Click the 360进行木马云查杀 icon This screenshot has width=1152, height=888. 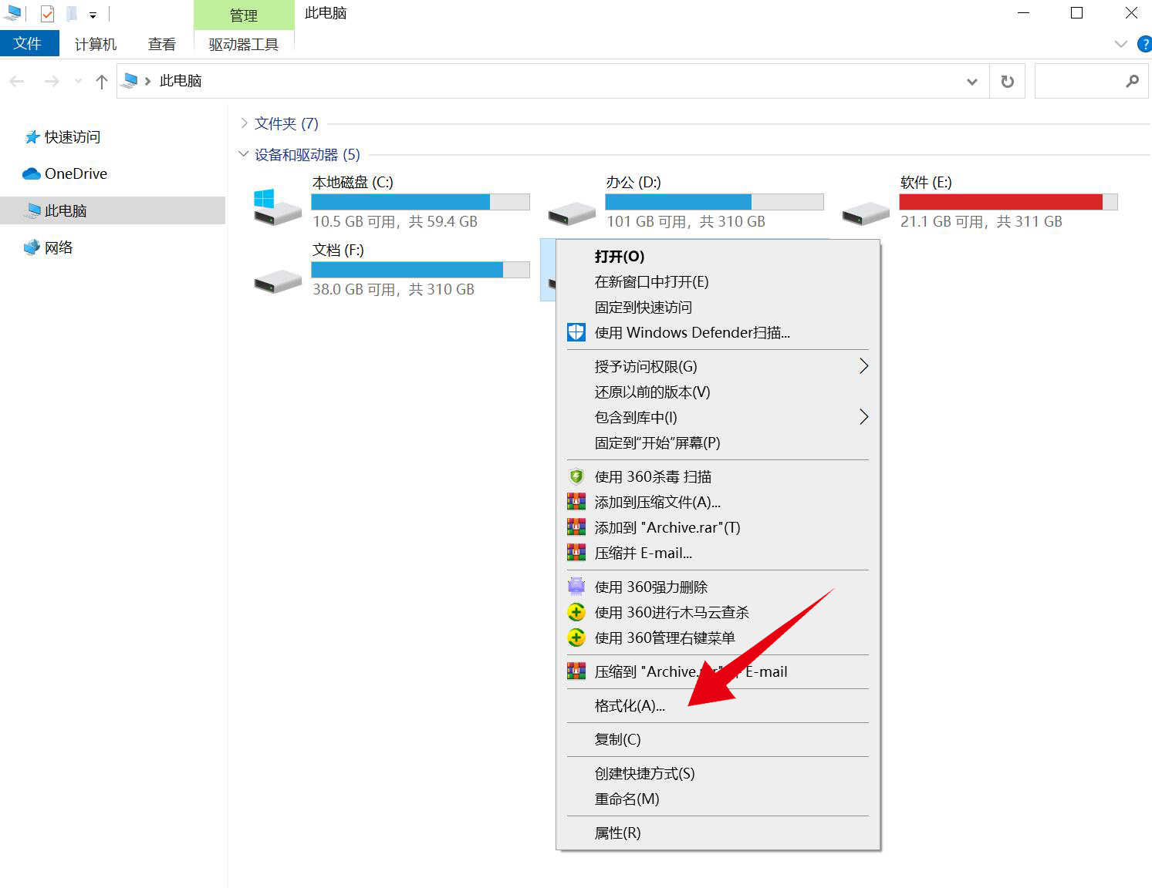pos(576,612)
